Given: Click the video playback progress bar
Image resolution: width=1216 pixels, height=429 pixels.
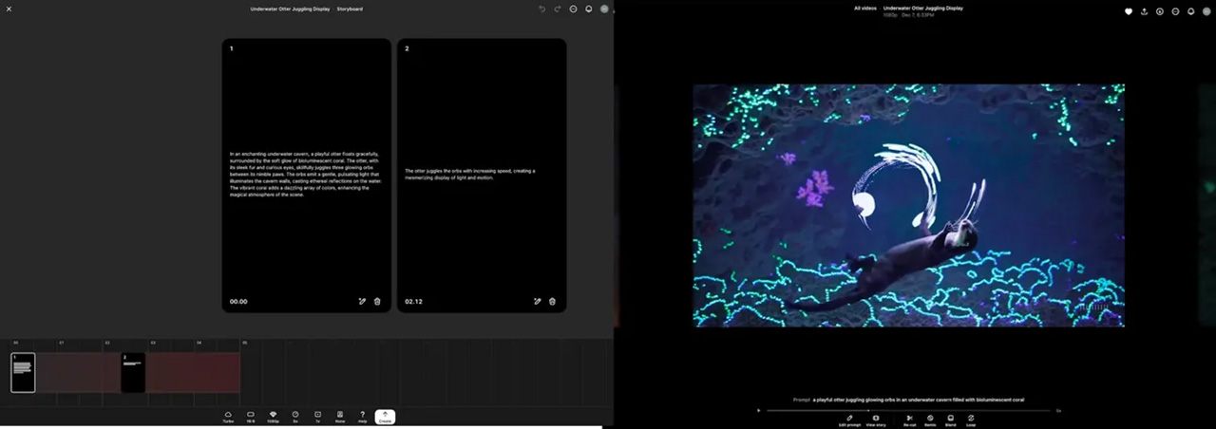Looking at the screenshot, I should pyautogui.click(x=909, y=410).
